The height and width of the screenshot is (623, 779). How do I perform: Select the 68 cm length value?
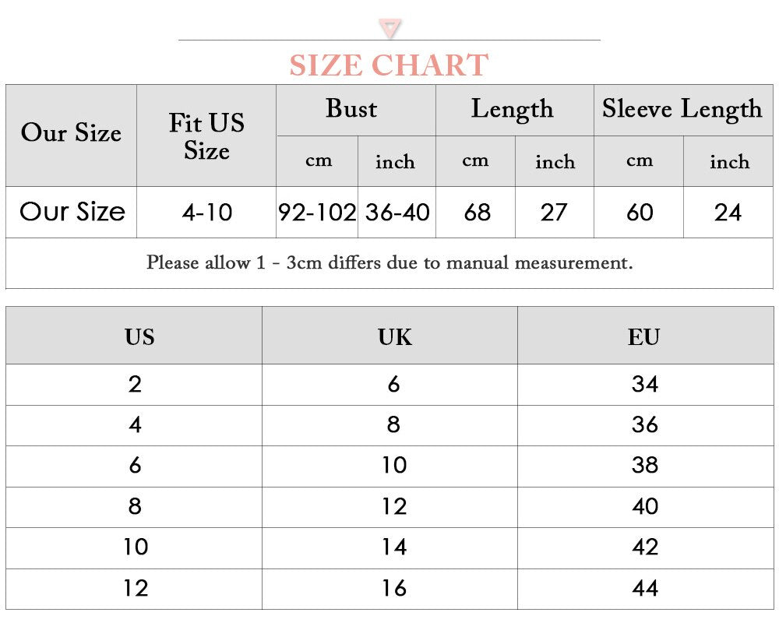[476, 212]
